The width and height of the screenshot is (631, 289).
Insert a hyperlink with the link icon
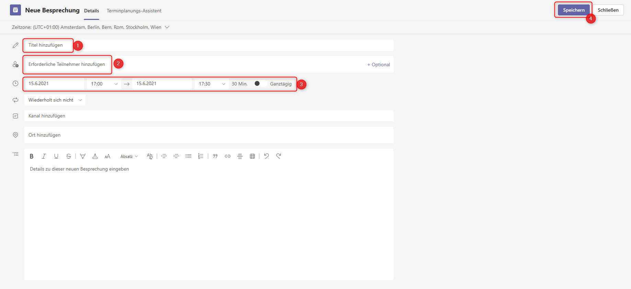[228, 156]
